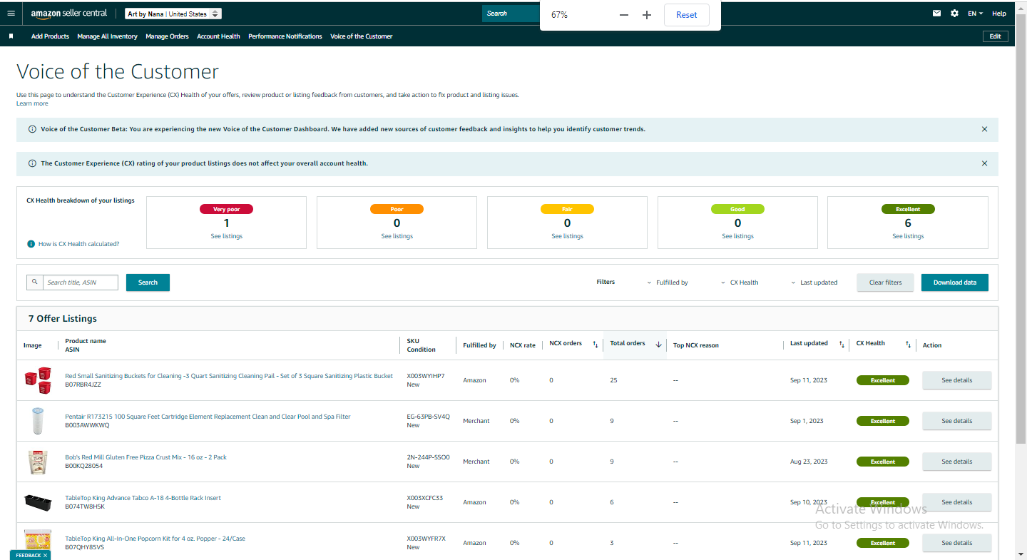Click the top header Search field
Image resolution: width=1027 pixels, height=560 pixels.
point(511,14)
